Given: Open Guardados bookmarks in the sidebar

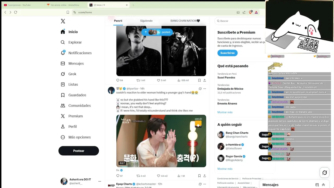Looking at the screenshot, I should point(73,95).
